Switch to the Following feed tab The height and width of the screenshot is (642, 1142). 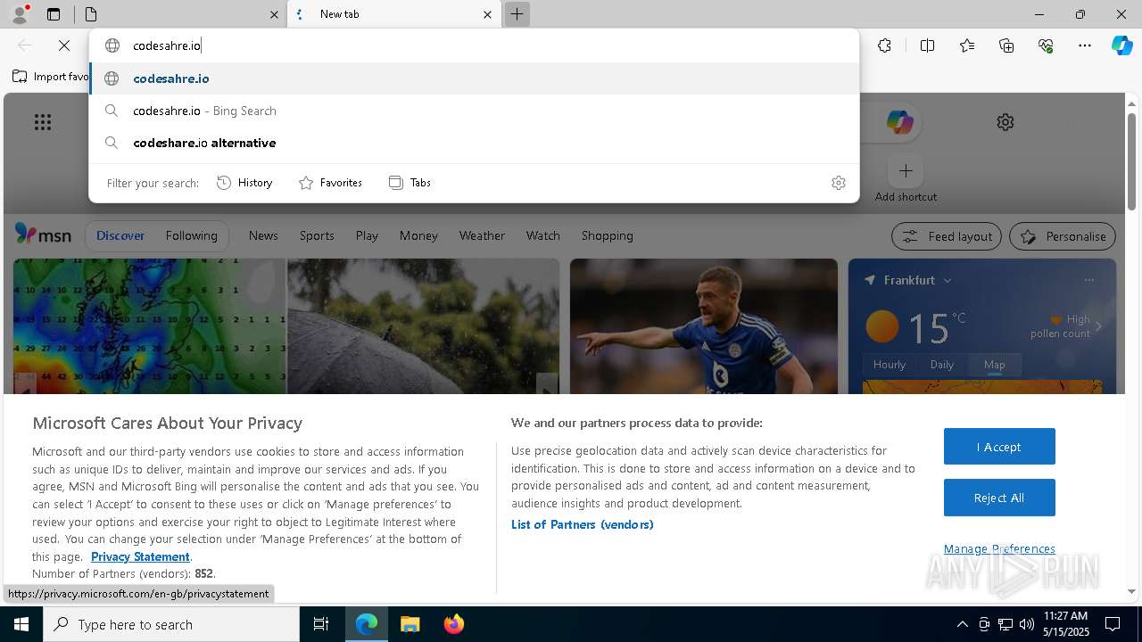pyautogui.click(x=191, y=235)
